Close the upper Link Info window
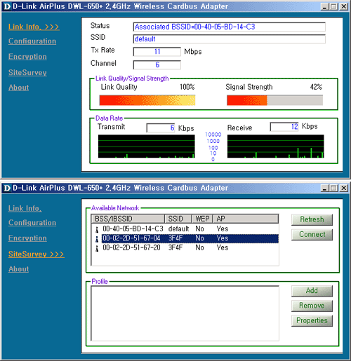351x361 pixels. (x=344, y=6)
